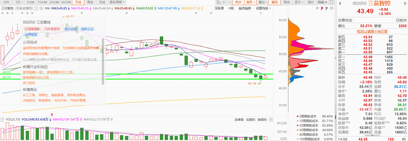The height and width of the screenshot is (141, 408).
Task: Switch to the 15分钟 chart tab
Action: click(42, 2)
